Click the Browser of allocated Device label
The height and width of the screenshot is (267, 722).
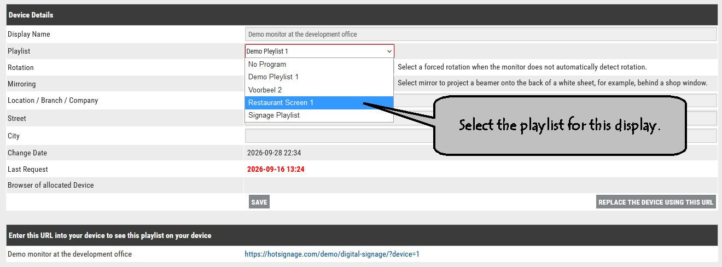[x=51, y=185]
